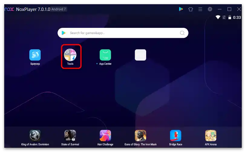This screenshot has width=246, height=152.
Task: Minimize the NoxPlayer window
Action: point(220,9)
